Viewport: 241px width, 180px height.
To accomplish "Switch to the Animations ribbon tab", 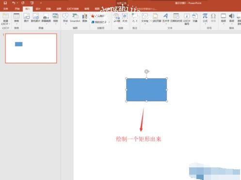I will pyautogui.click(x=59, y=9).
